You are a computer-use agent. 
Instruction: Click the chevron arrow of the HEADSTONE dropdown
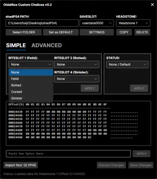(146, 23)
